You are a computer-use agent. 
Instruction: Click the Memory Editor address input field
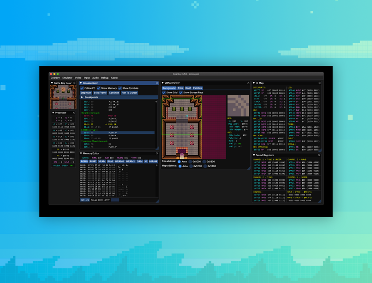pyautogui.click(x=115, y=200)
